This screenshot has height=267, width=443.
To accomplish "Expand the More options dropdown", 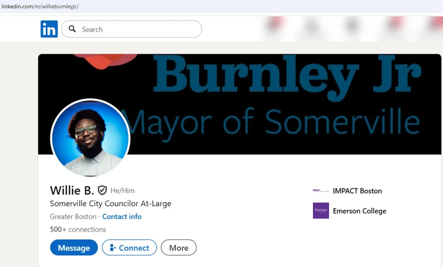I will click(x=178, y=248).
